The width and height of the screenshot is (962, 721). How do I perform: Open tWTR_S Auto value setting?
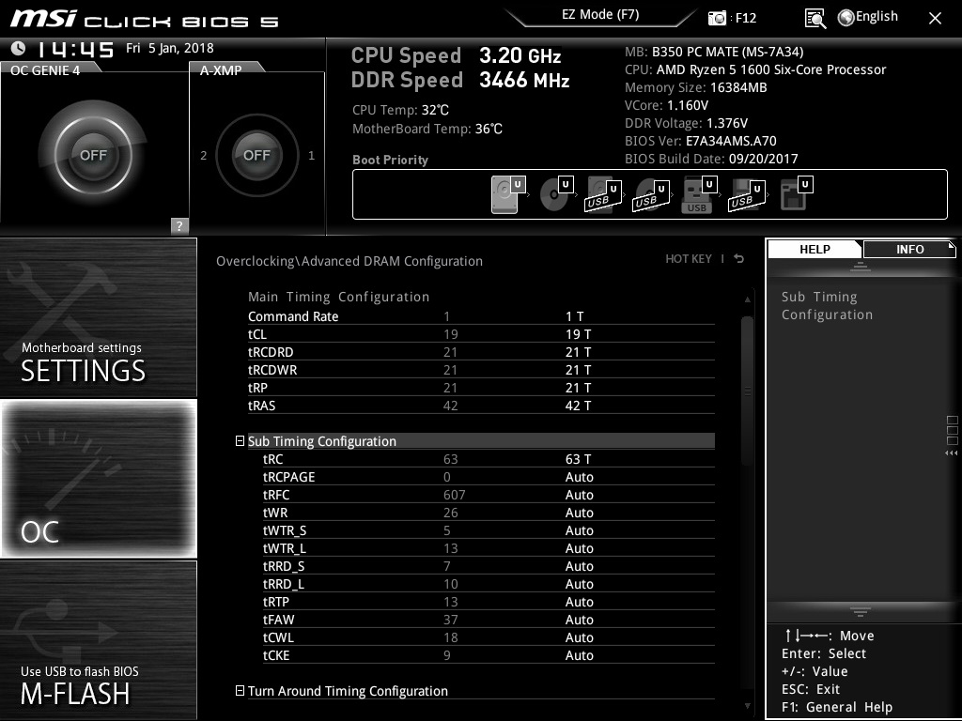[579, 530]
